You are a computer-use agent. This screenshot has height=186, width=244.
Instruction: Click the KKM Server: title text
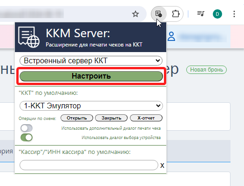click(78, 33)
